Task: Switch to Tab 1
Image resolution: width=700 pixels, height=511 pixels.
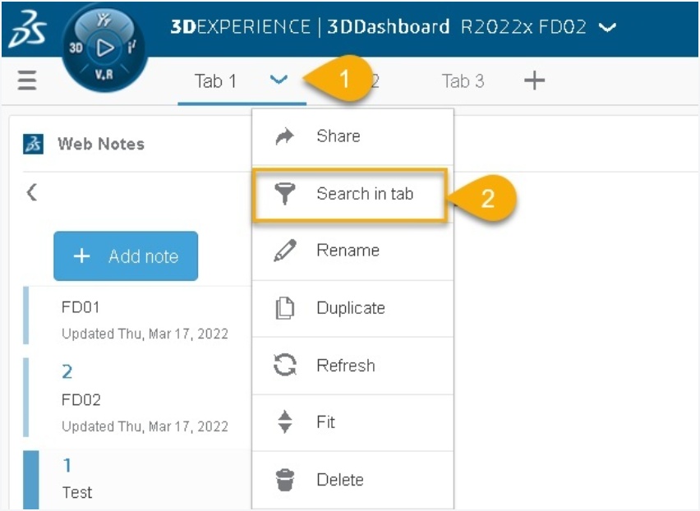Action: pos(215,81)
